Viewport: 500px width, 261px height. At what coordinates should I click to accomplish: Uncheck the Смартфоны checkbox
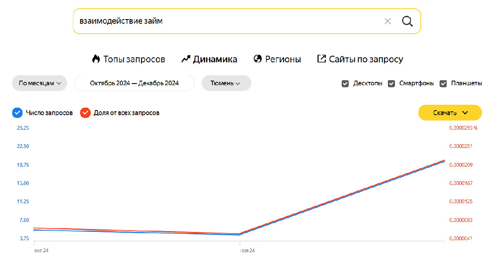(391, 84)
